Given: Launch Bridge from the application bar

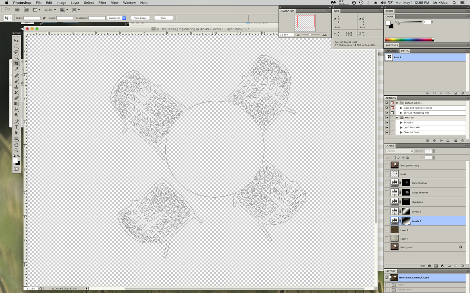Looking at the screenshot, I should coord(18,9).
